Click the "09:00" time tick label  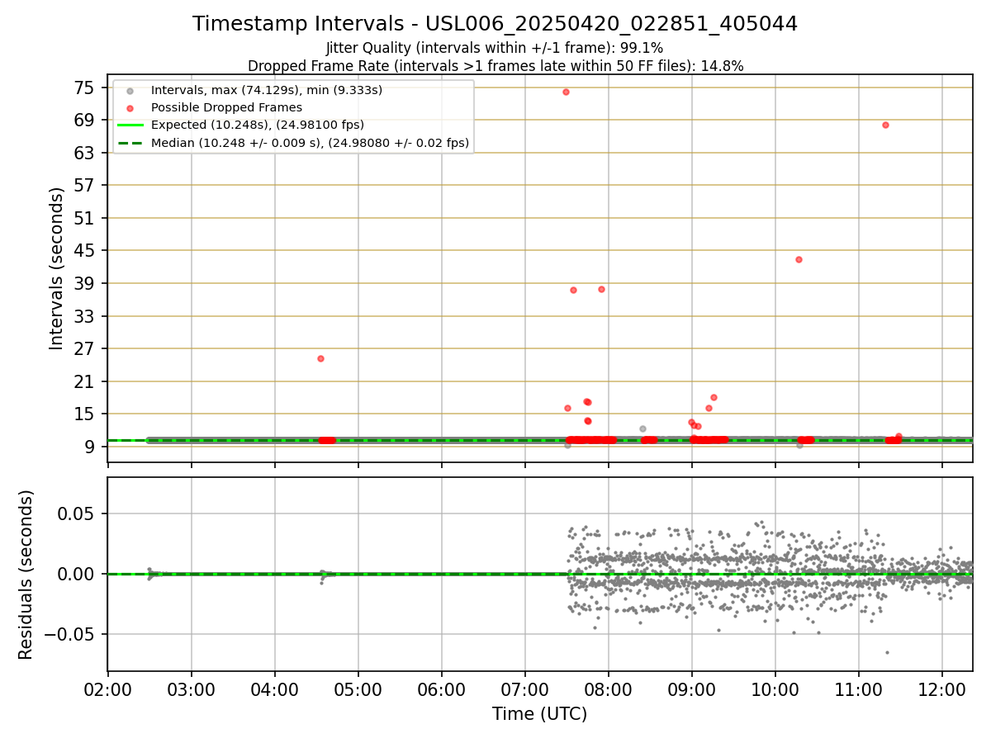pyautogui.click(x=692, y=689)
